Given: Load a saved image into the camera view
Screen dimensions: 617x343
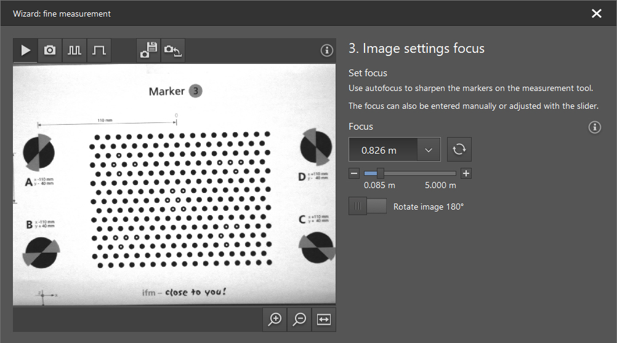Looking at the screenshot, I should point(173,50).
